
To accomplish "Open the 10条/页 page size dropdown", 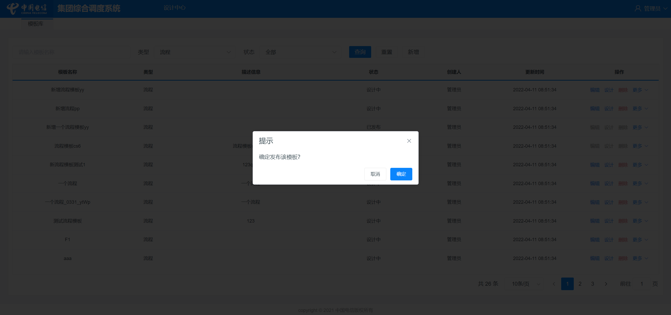I will tap(524, 284).
